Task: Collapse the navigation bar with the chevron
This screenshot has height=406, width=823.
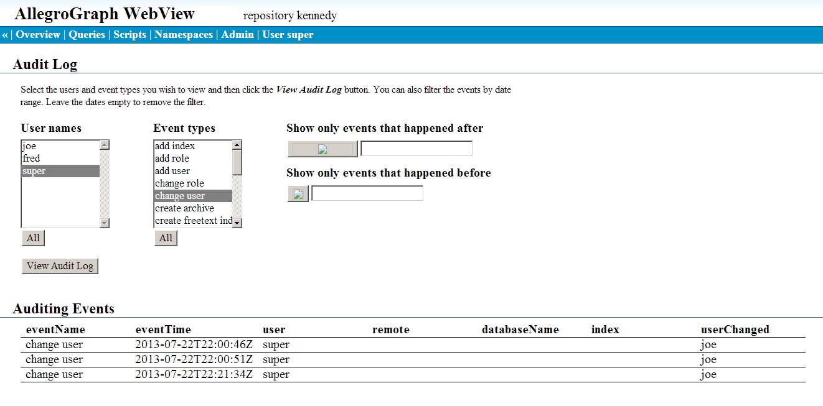Action: pos(5,35)
